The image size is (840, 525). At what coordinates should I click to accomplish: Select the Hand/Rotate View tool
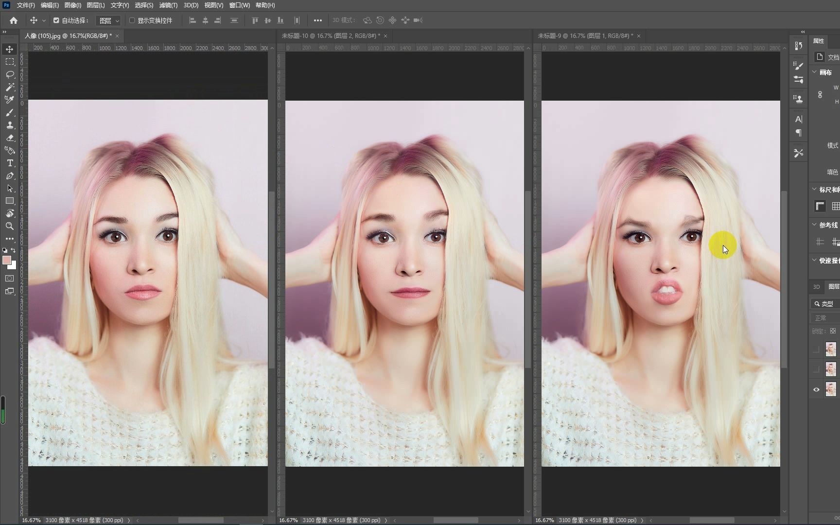[x=9, y=213]
